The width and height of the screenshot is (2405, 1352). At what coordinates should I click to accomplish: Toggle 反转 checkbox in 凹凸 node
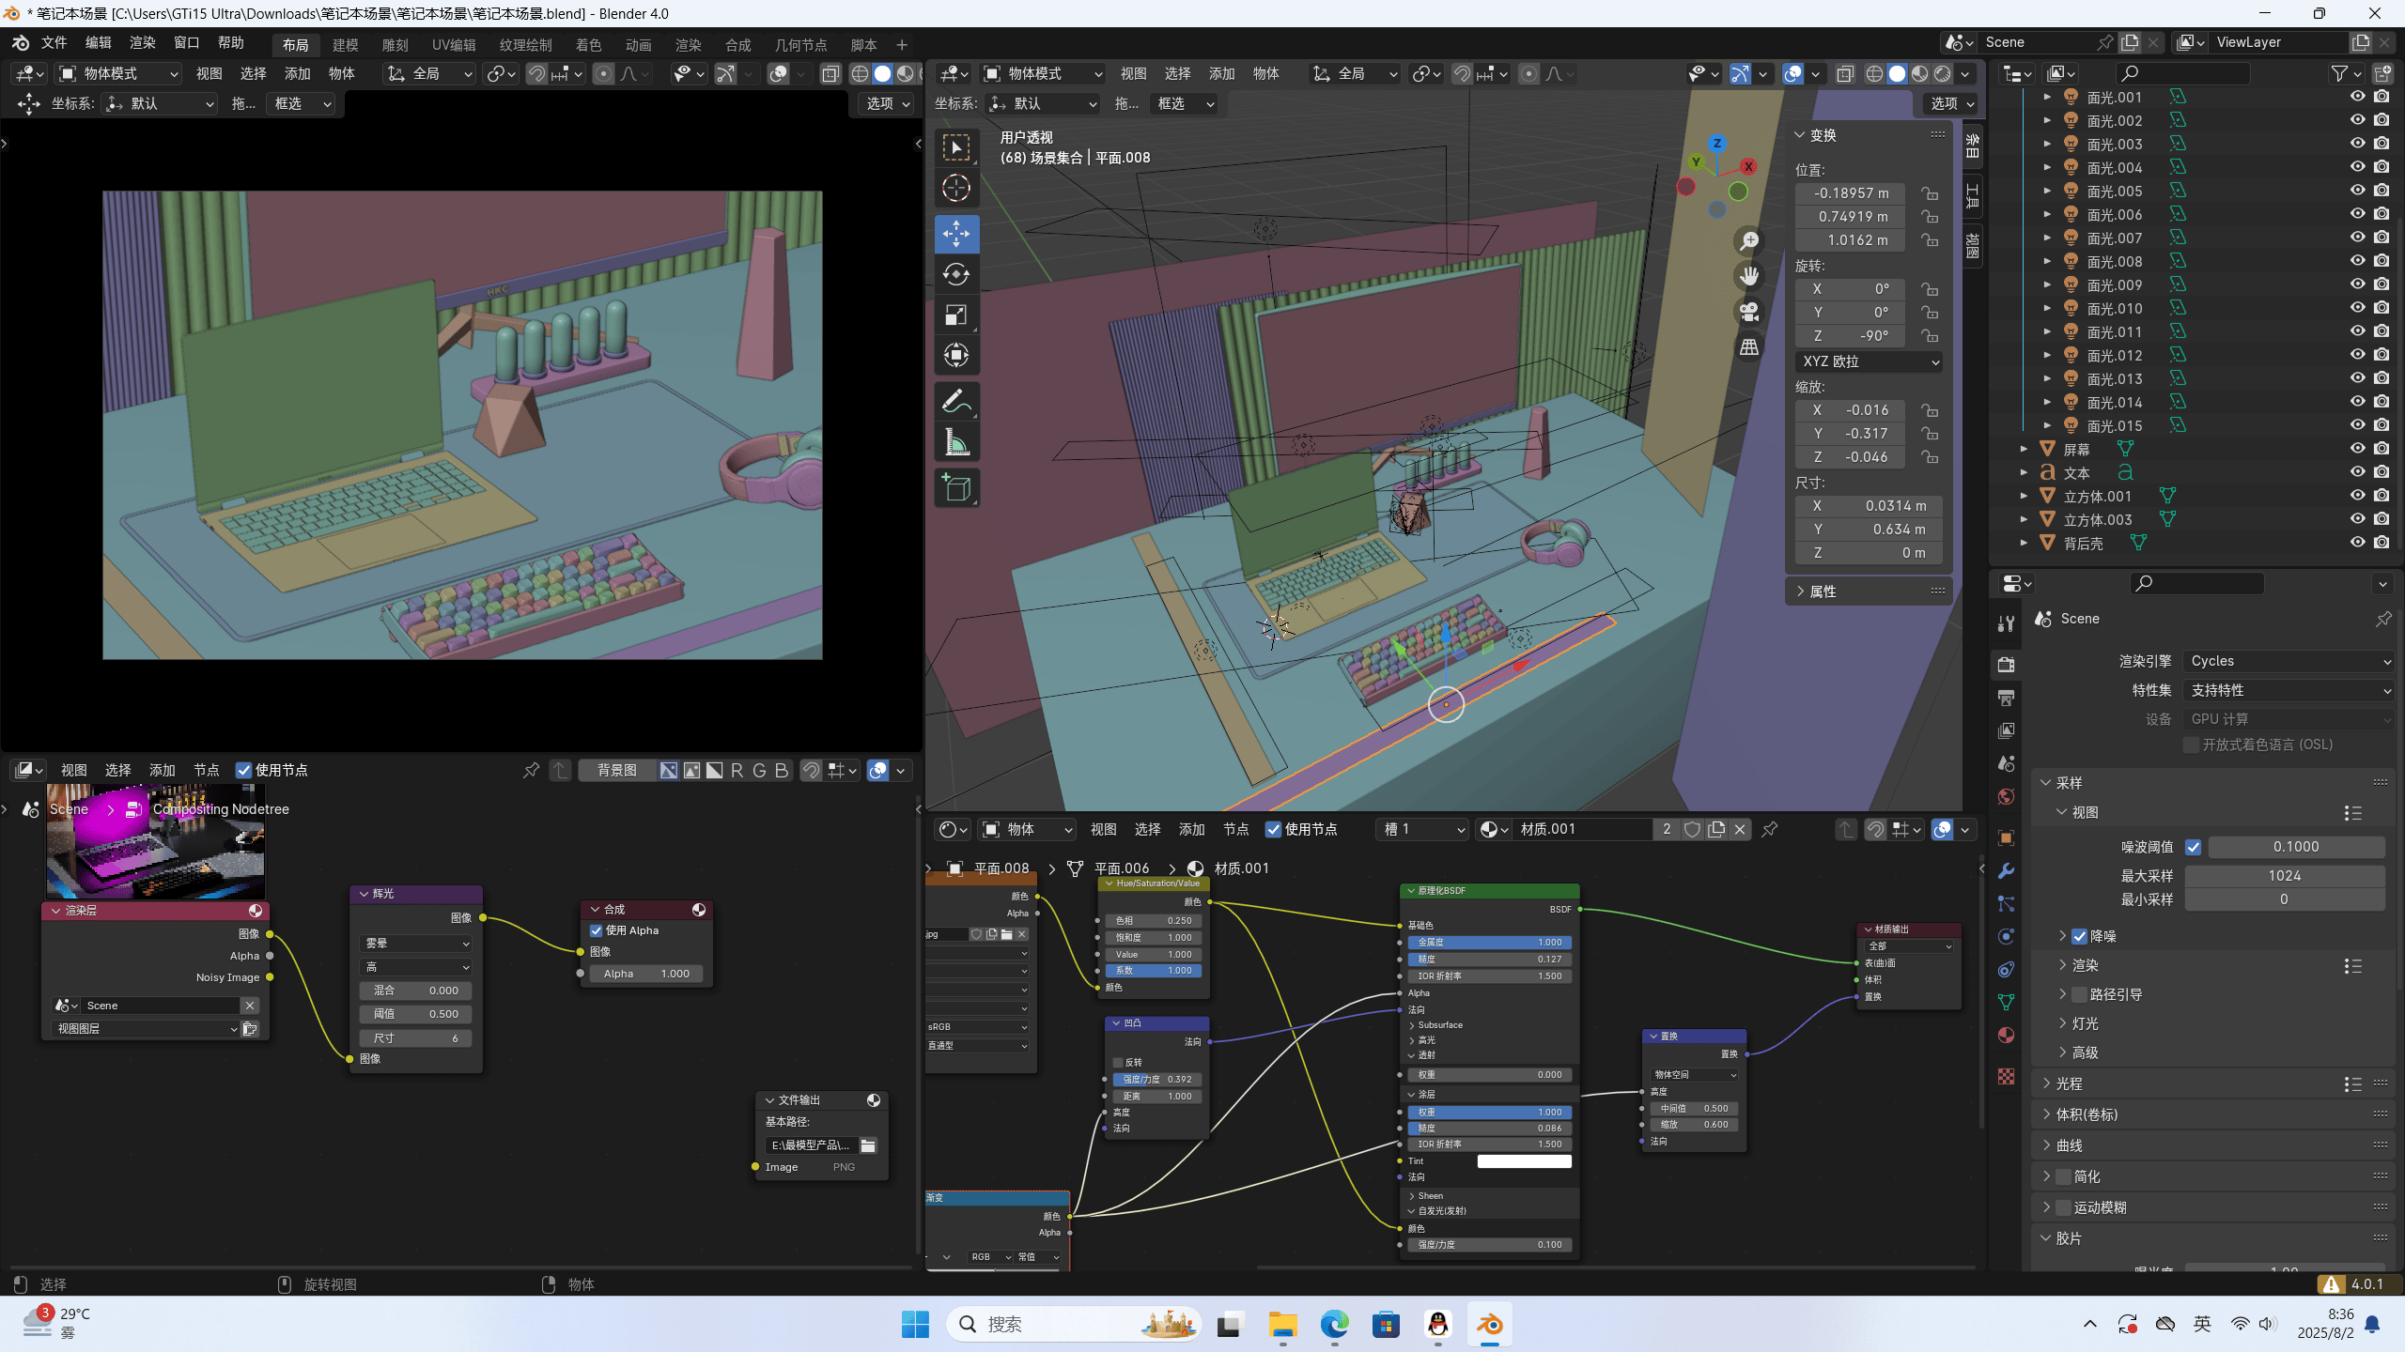tap(1118, 1063)
